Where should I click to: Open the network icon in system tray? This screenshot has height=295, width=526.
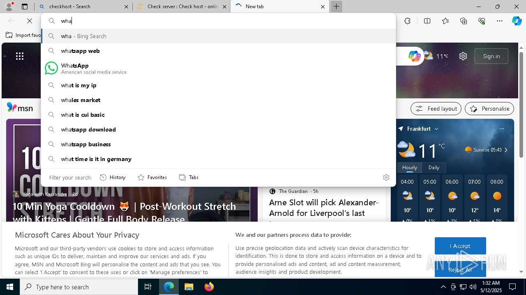pyautogui.click(x=463, y=287)
